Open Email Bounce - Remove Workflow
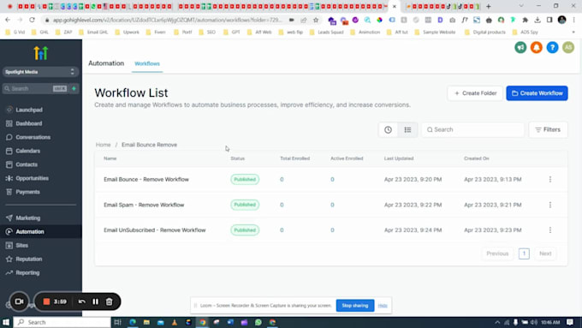The width and height of the screenshot is (582, 328). click(146, 180)
